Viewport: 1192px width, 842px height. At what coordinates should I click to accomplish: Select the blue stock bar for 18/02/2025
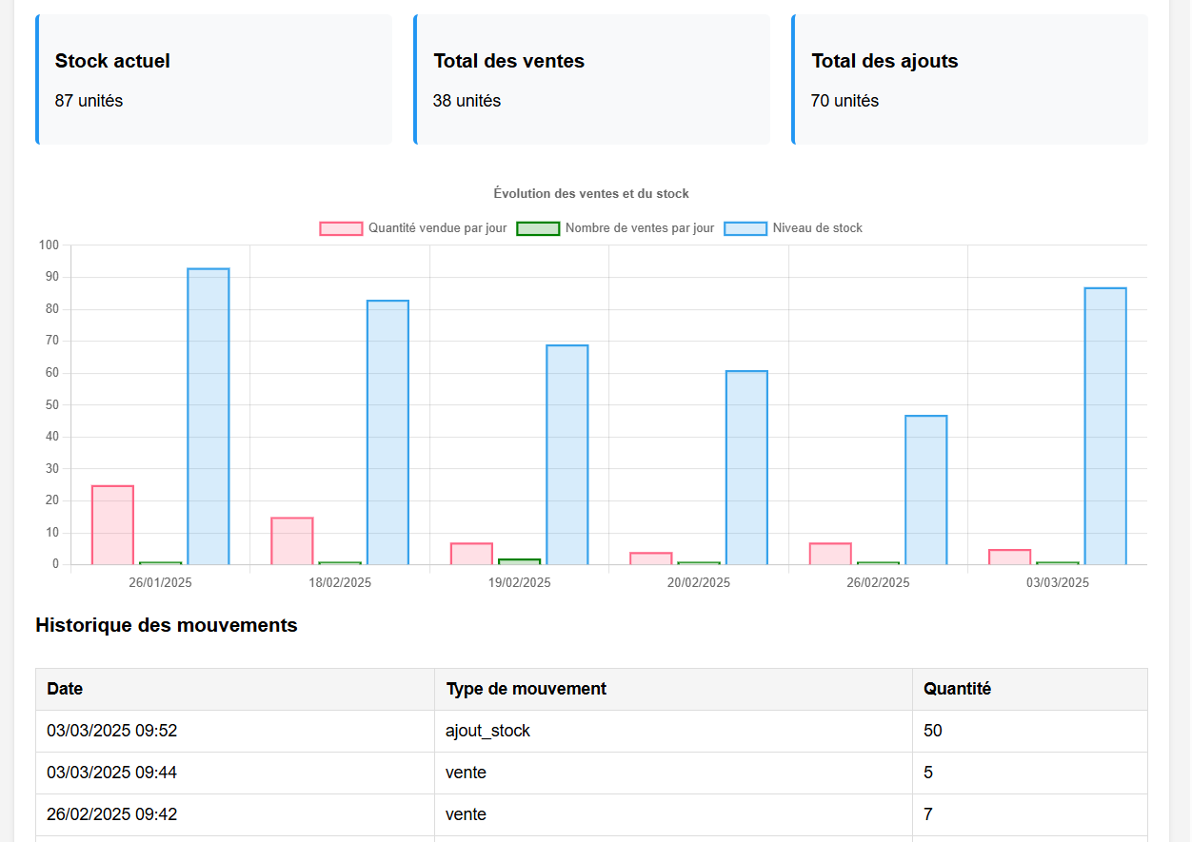click(387, 433)
